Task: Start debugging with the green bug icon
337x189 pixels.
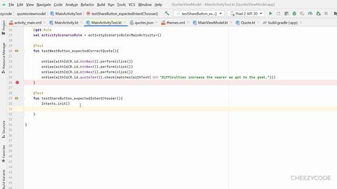Action: (294, 14)
